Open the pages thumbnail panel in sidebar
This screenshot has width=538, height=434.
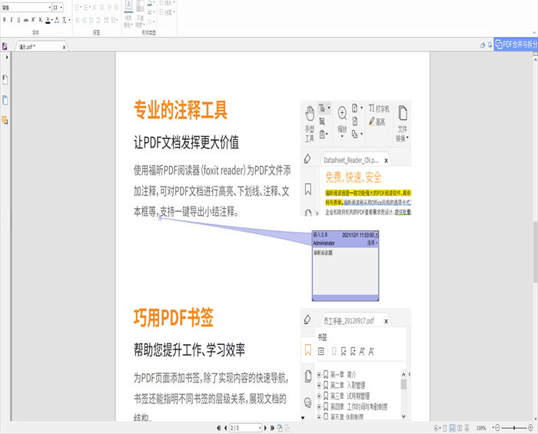click(x=5, y=100)
